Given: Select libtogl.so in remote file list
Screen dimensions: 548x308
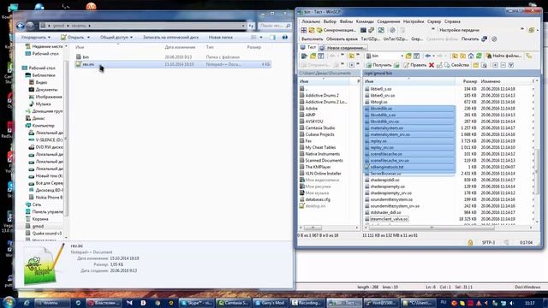Looking at the screenshot, I should point(378,102).
